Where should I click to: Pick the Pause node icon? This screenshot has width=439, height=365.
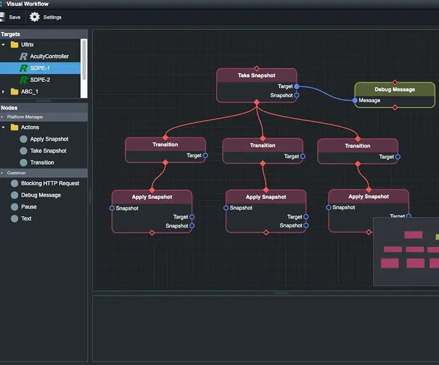[x=15, y=207]
